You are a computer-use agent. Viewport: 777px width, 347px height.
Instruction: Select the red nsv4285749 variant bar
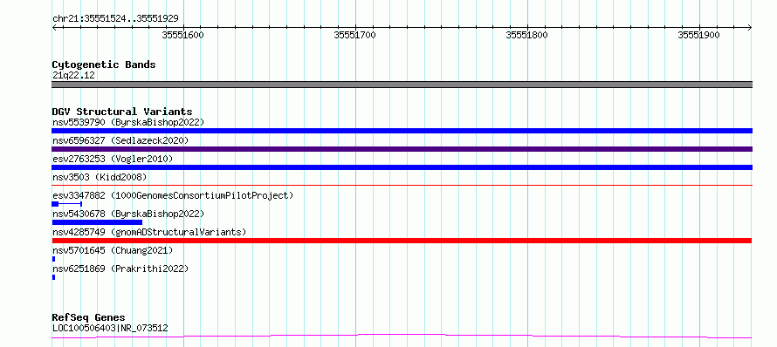(402, 241)
